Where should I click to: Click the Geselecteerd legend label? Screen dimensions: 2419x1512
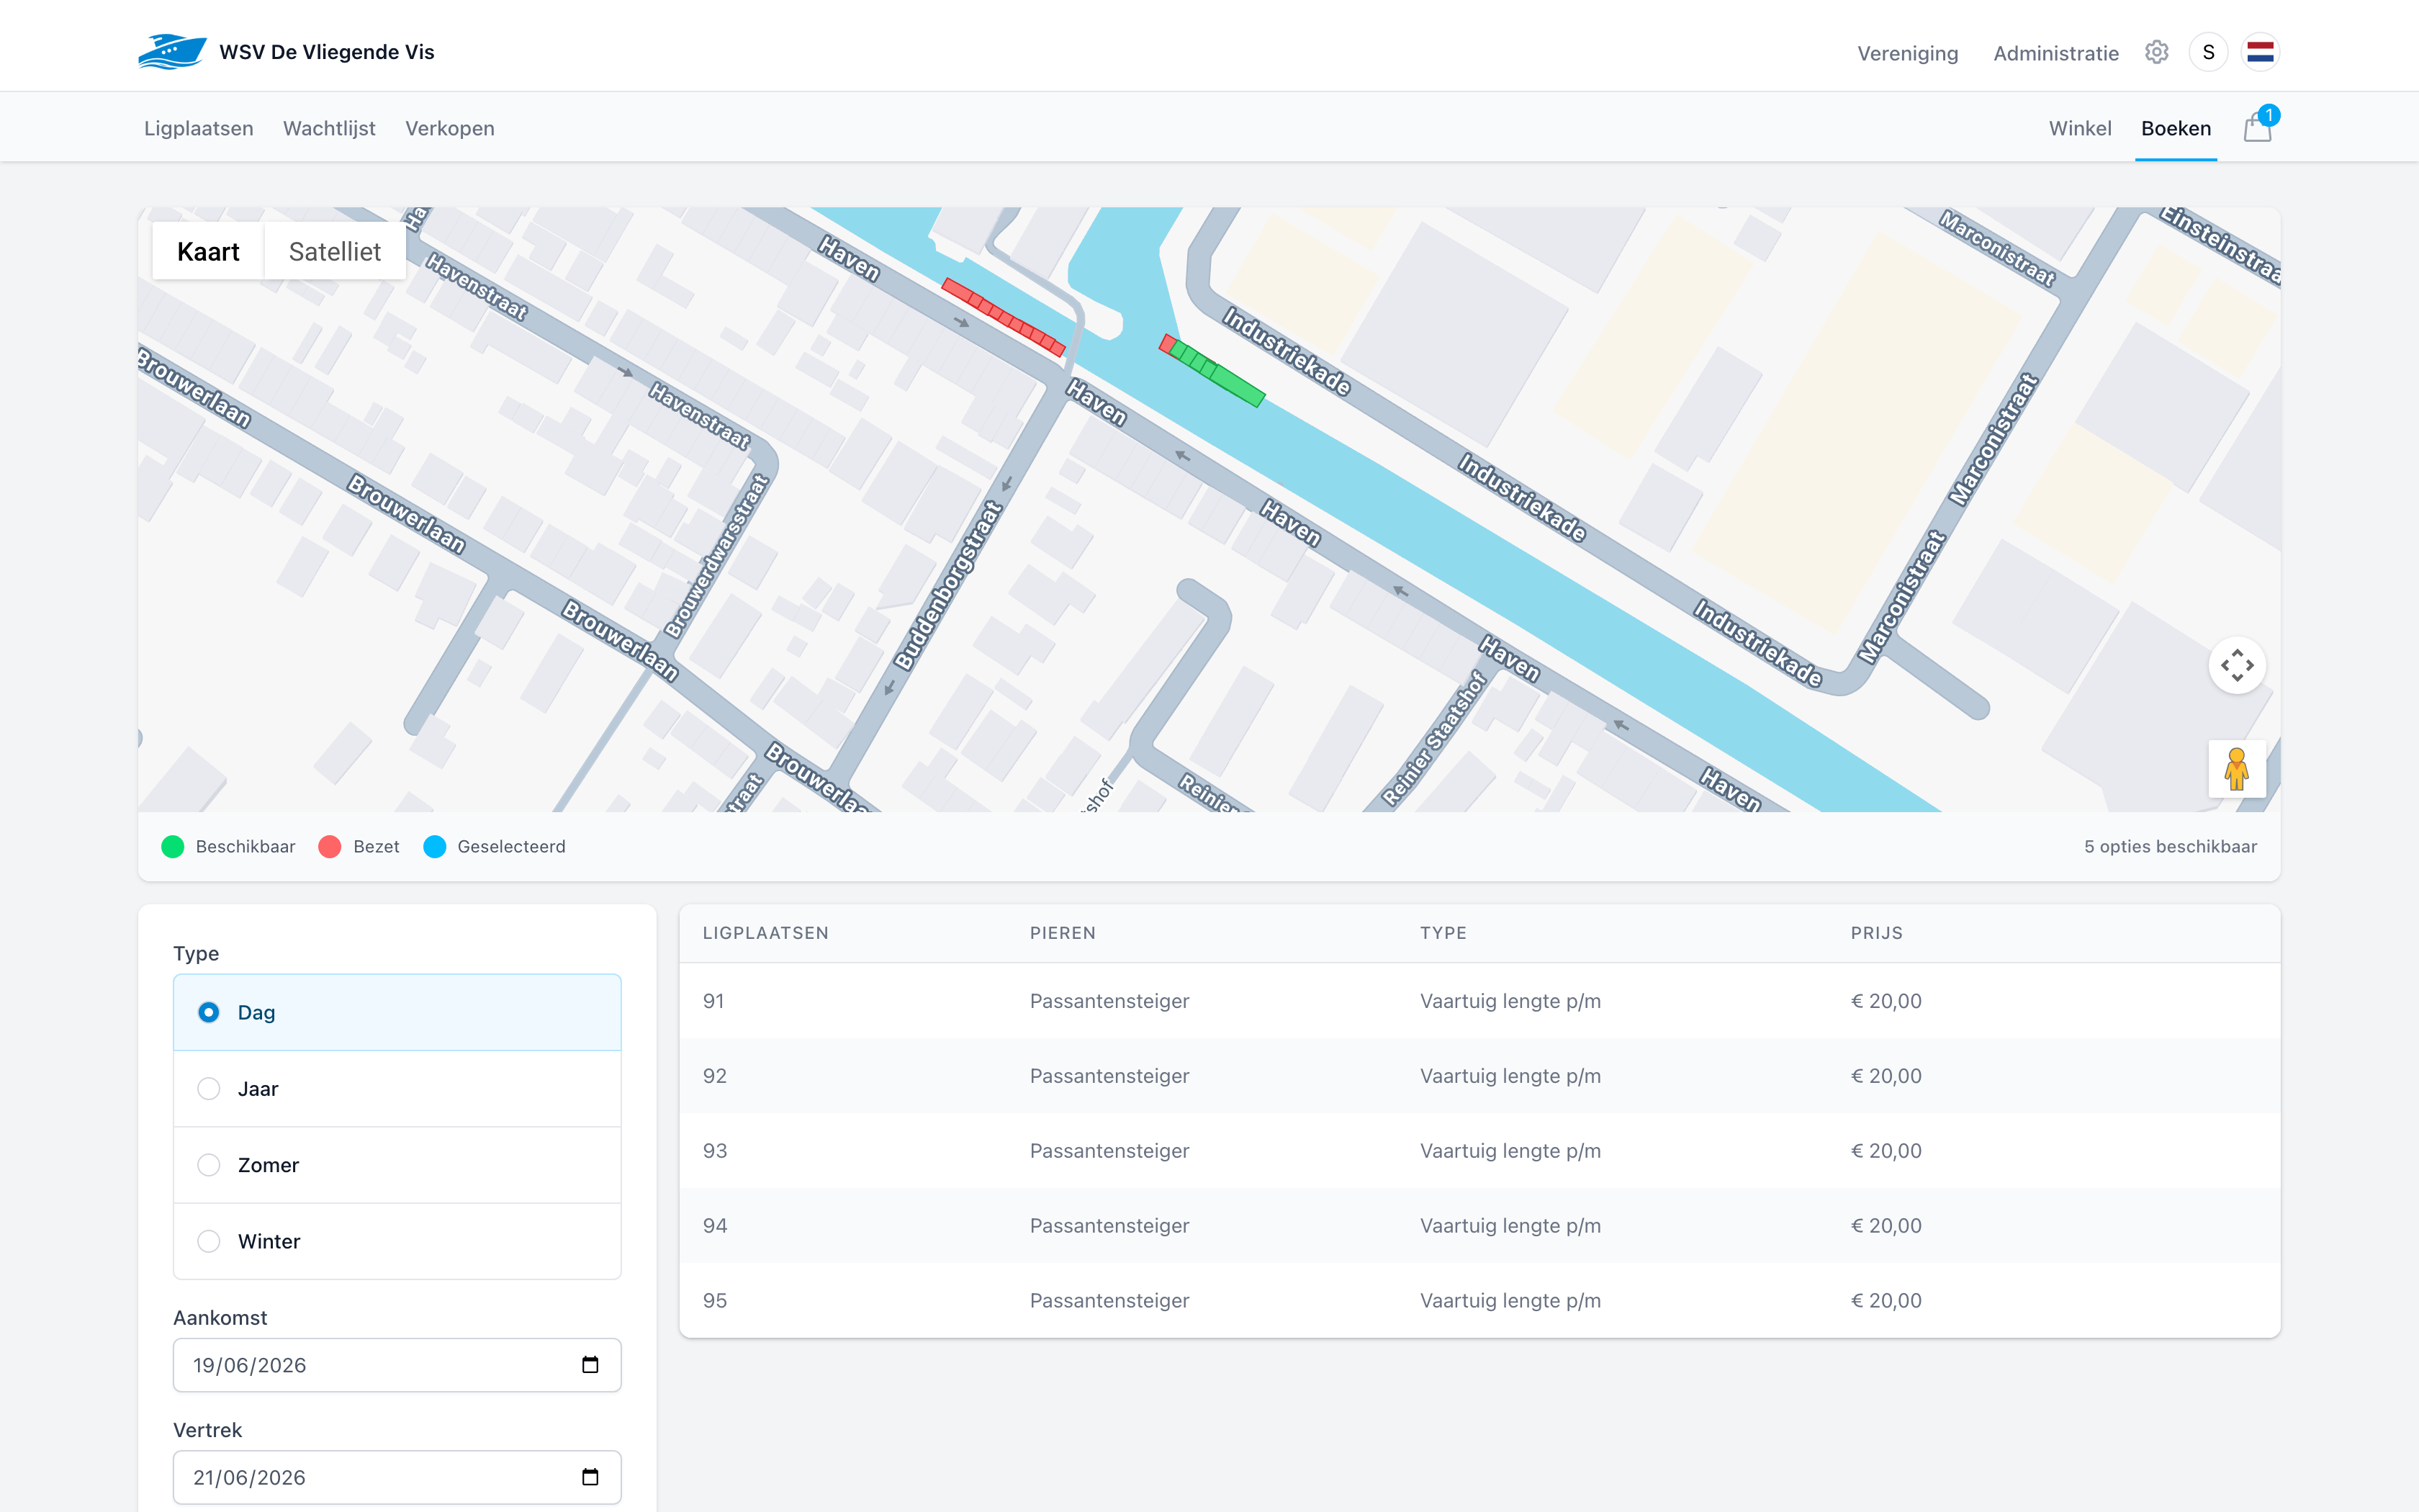[x=512, y=847]
